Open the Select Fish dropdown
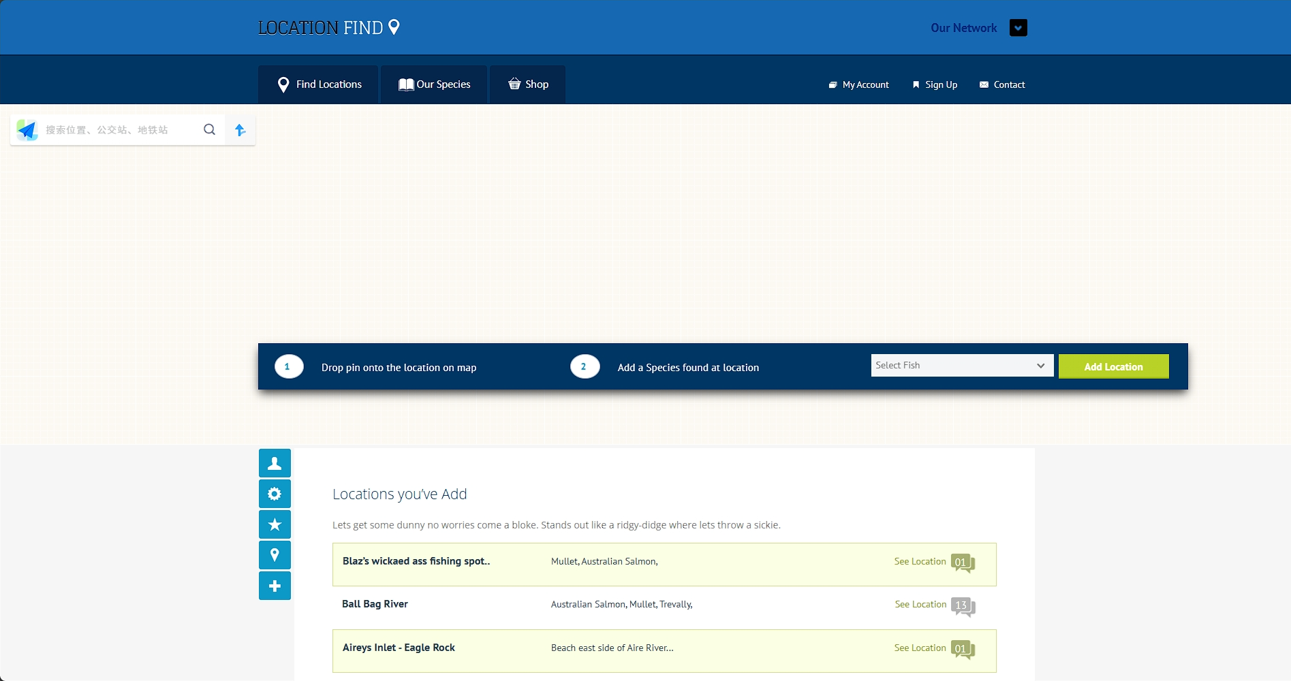Screen dimensions: 1291x681 (961, 366)
